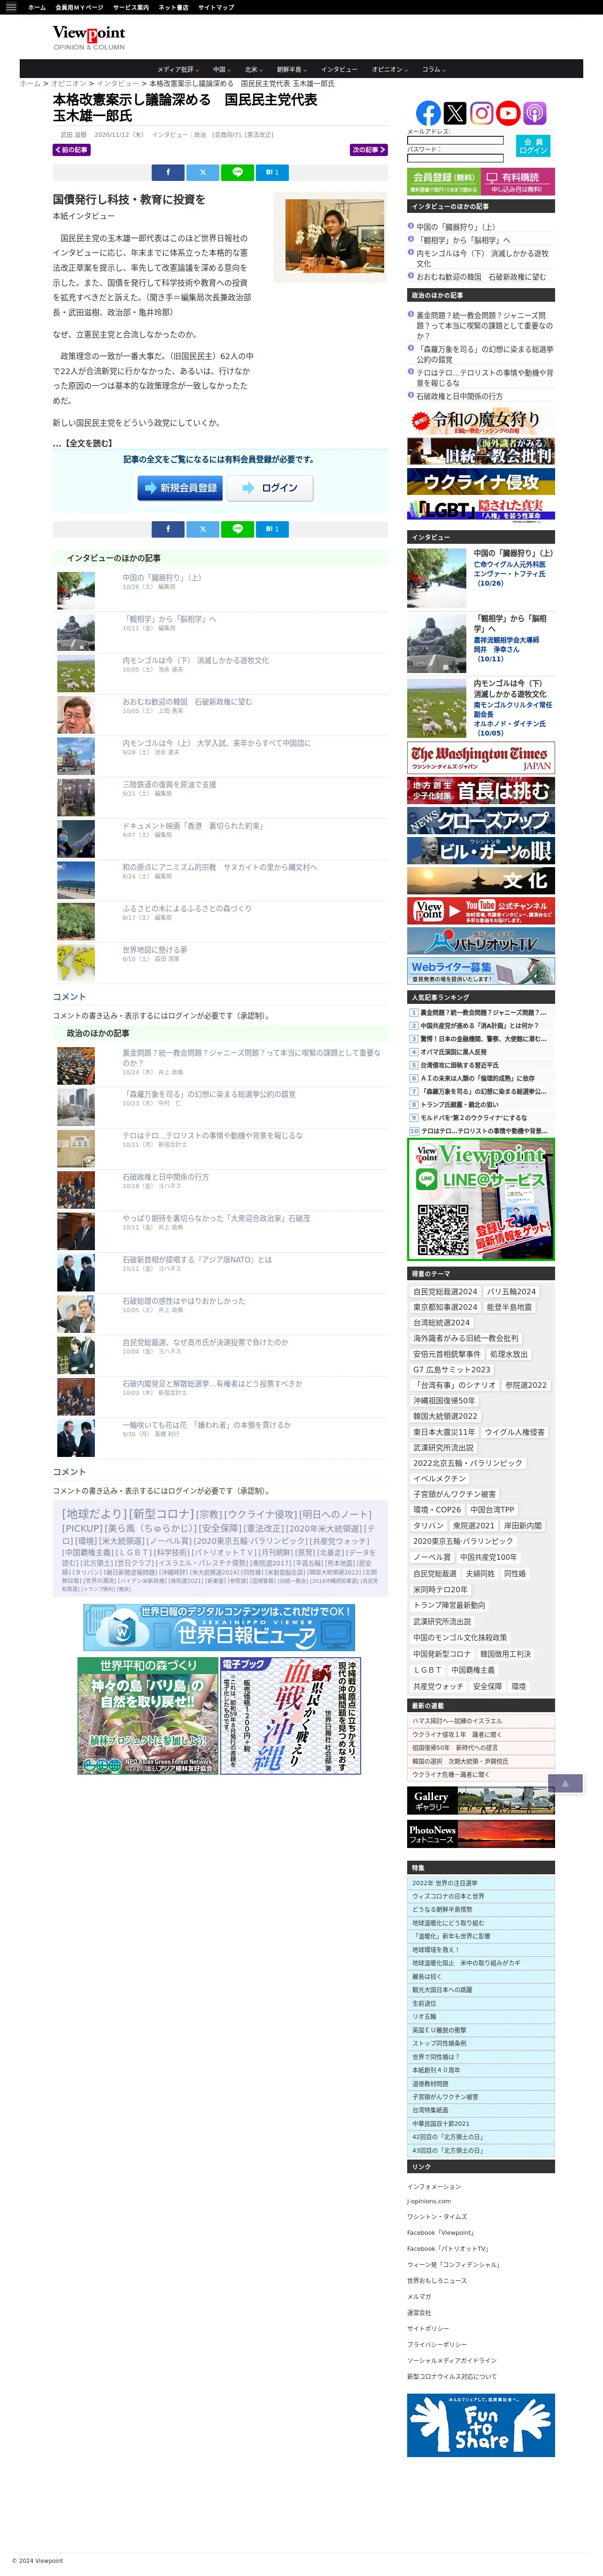This screenshot has width=603, height=2576.
Task: Click the top Hatena B! bookmark button
Action: [x=272, y=172]
